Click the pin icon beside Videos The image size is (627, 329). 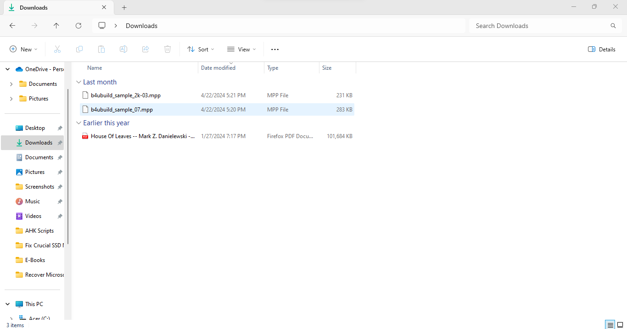(x=60, y=216)
